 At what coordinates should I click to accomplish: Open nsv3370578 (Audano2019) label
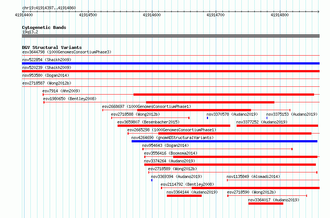click(232, 114)
